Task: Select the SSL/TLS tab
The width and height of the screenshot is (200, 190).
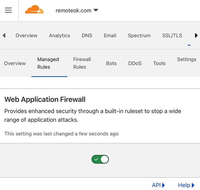Action: (x=172, y=36)
